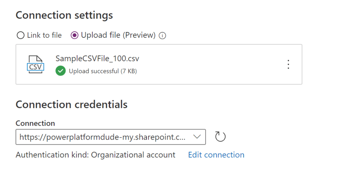349x187 pixels.
Task: Choose the Upload file (Preview) radio option
Action: coord(74,35)
